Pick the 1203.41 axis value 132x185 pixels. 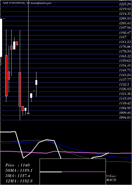point(125,23)
